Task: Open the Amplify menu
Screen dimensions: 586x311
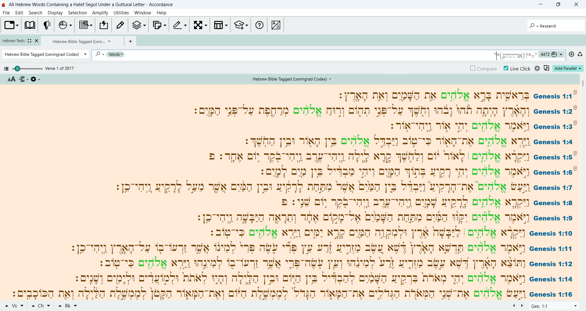Action: click(100, 13)
